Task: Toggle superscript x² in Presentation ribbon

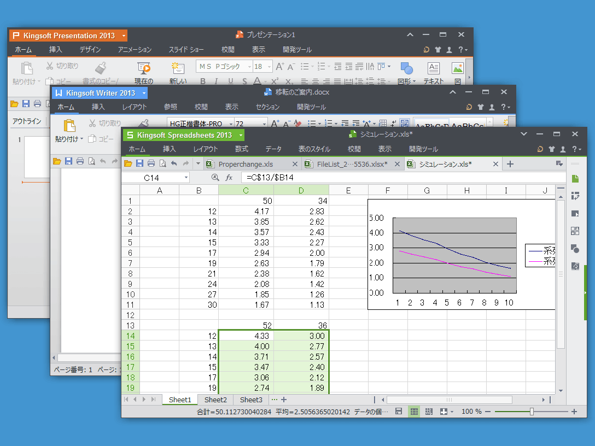Action: point(275,81)
